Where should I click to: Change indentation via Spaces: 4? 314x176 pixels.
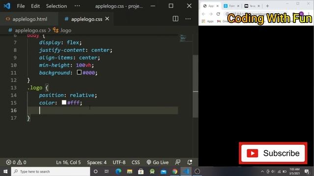click(x=97, y=162)
